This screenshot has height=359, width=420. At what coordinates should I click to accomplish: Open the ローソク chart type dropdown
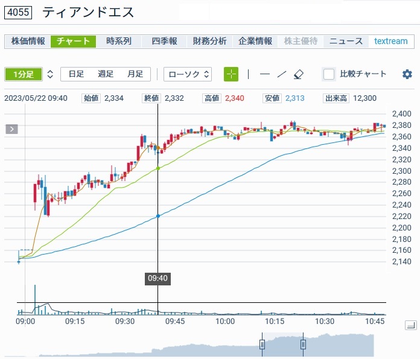pyautogui.click(x=188, y=74)
